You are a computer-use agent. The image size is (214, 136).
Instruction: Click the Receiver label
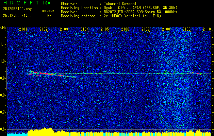tap(69, 12)
